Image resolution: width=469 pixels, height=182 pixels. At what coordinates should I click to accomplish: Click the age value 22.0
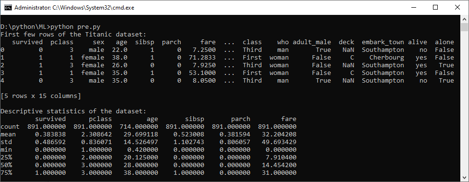pyautogui.click(x=120, y=50)
